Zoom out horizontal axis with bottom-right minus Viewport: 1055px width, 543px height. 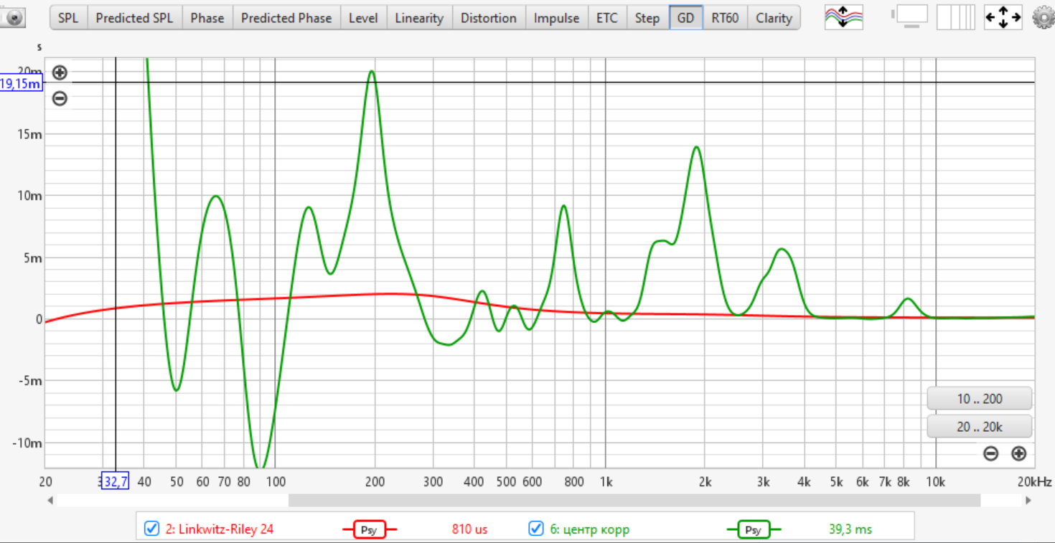(x=990, y=453)
